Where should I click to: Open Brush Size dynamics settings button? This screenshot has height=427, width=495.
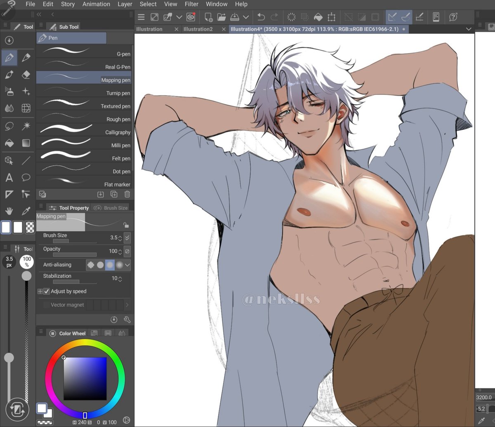click(x=127, y=237)
